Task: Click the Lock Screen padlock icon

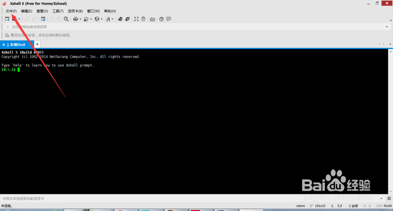Action: 143,19
